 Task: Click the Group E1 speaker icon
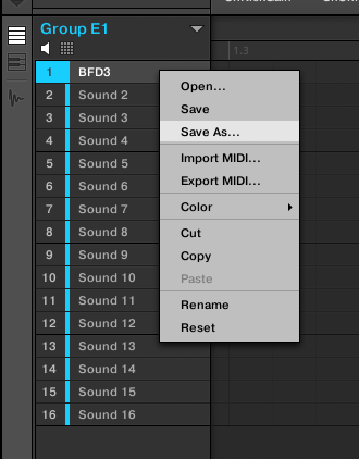[46, 49]
